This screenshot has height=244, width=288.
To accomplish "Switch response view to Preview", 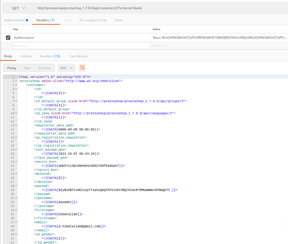I will (x=44, y=68).
